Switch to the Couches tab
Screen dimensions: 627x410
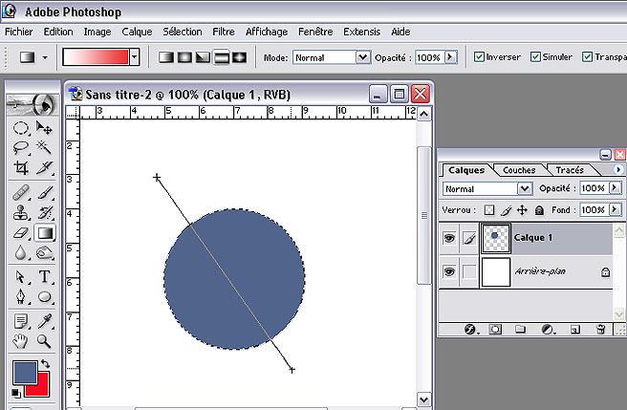(x=519, y=170)
